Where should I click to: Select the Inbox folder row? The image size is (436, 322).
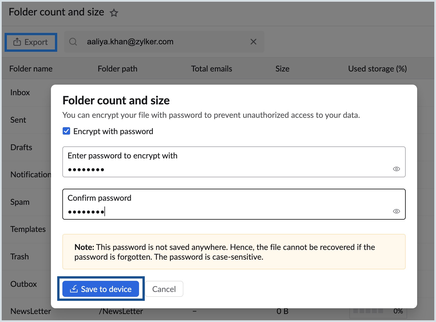click(20, 93)
